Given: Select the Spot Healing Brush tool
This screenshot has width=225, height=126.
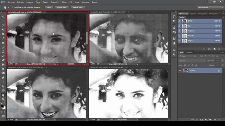Looking at the screenshot, I should (3, 43).
